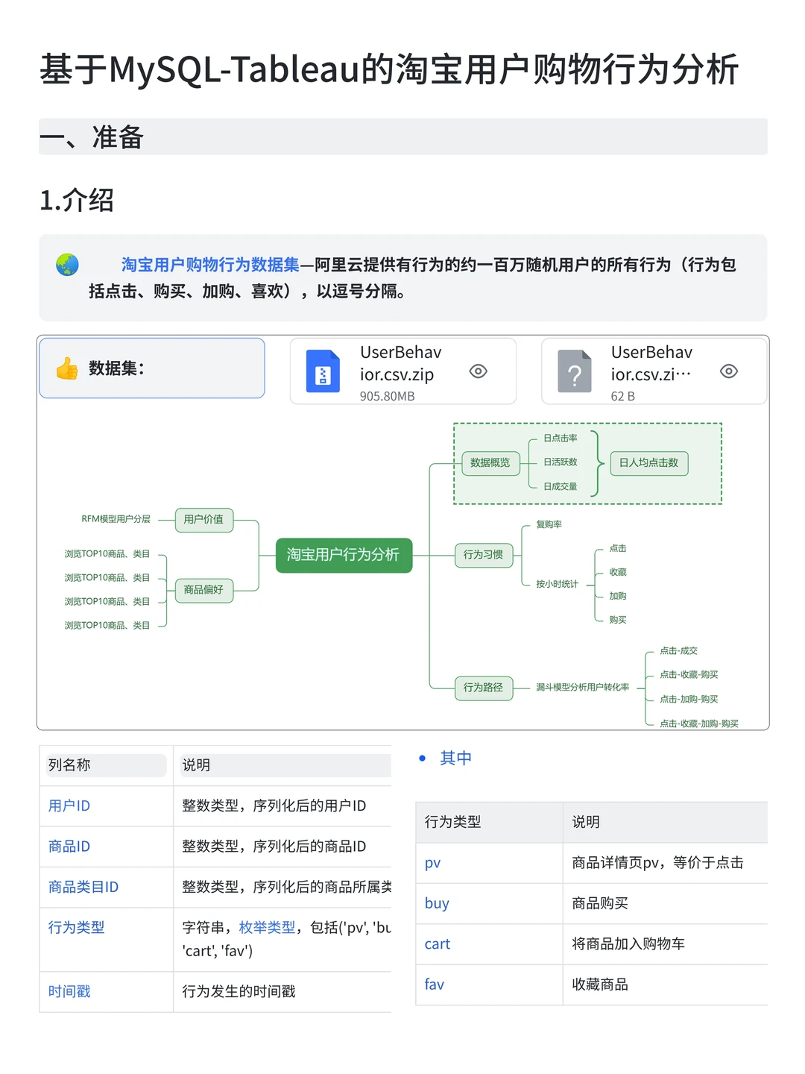Click the cart cell in behavior table
This screenshot has width=805, height=1074.
pyautogui.click(x=489, y=944)
